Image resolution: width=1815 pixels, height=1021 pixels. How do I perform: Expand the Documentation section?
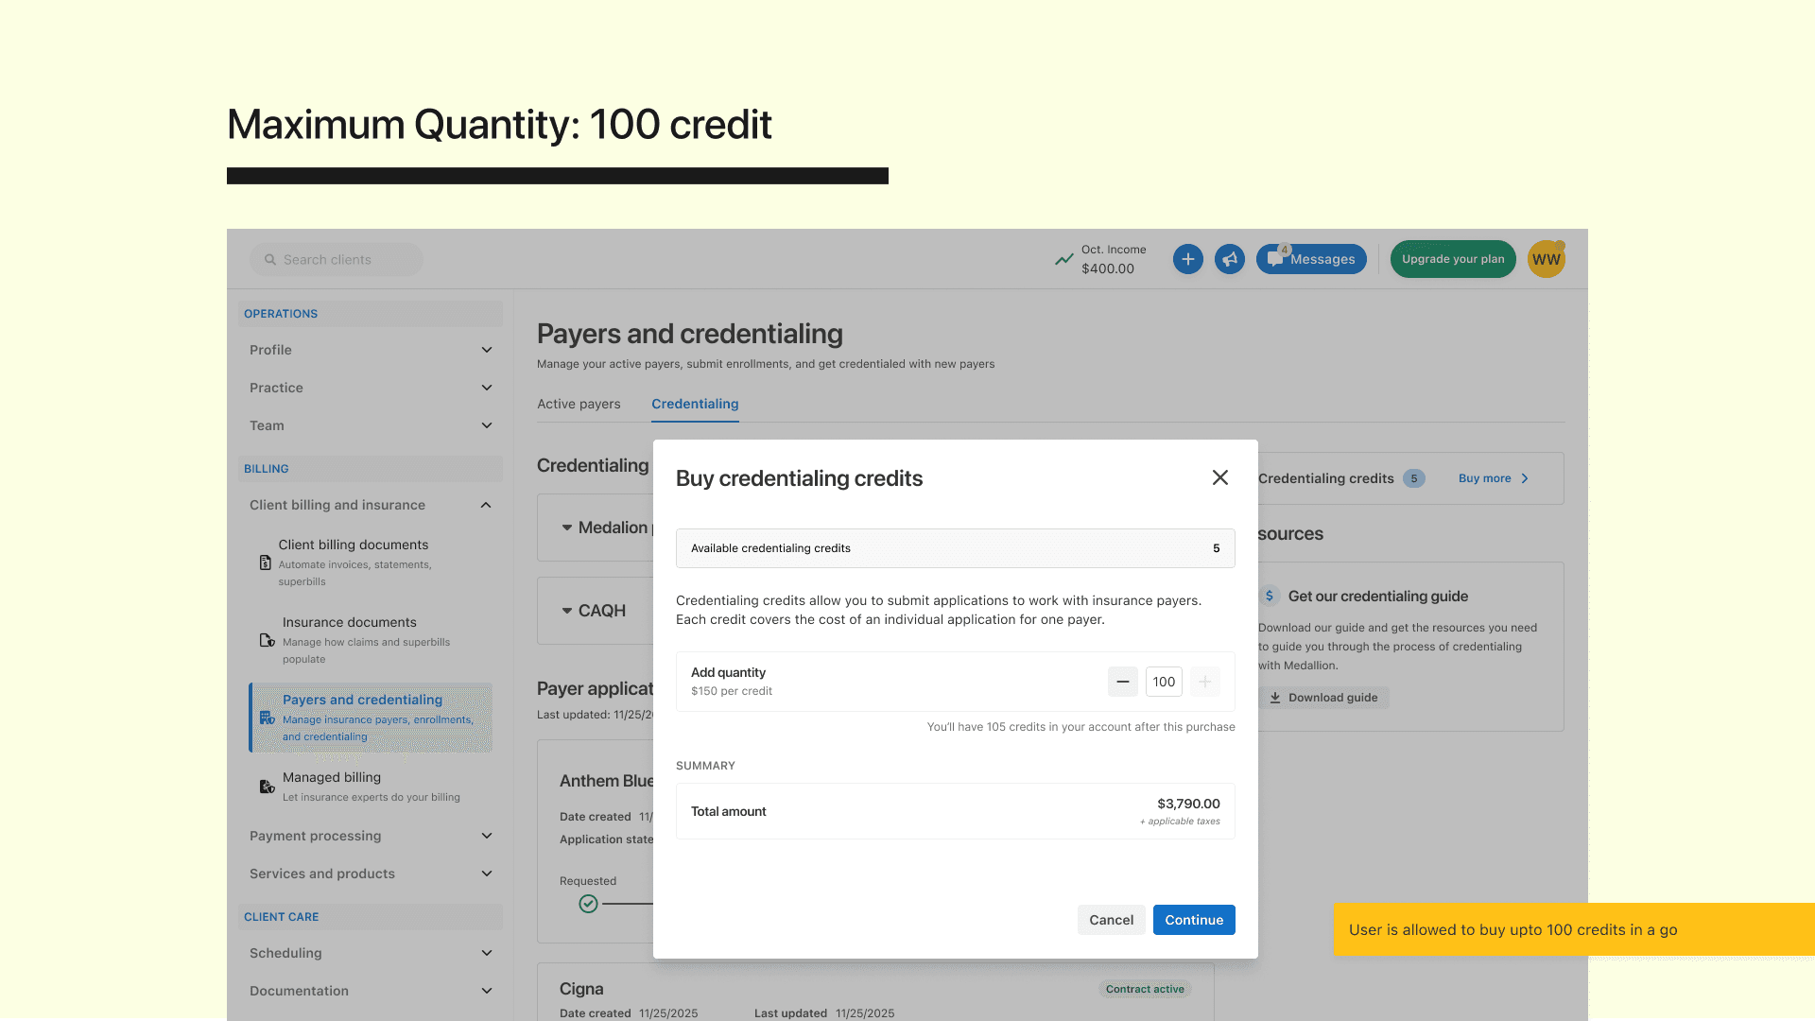point(371,991)
